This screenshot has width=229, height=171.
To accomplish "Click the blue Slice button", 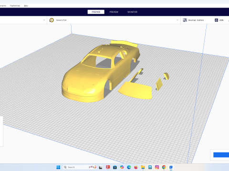I will click(221, 155).
